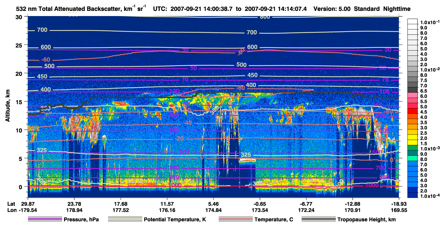Screen dimensions: 443x227
Task: Click the longitude value '172.24'
Action: click(306, 210)
